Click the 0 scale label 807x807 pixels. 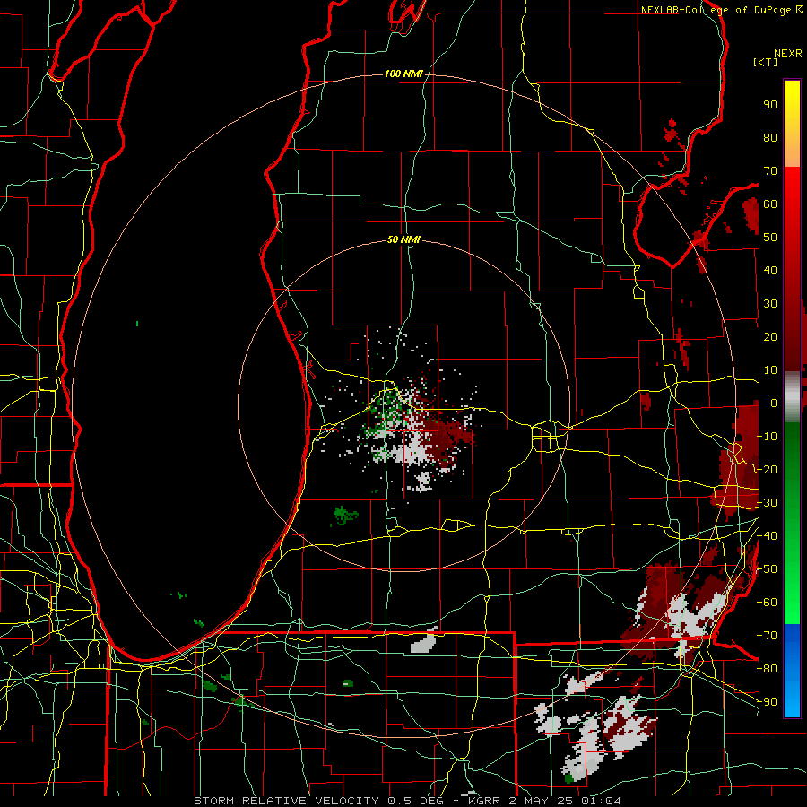click(774, 403)
